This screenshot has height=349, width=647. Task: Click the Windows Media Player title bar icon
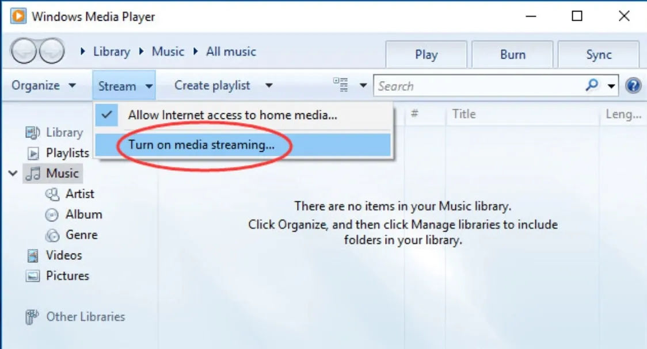pyautogui.click(x=18, y=17)
